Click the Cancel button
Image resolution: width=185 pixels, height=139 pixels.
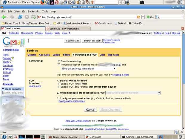pos(90,109)
